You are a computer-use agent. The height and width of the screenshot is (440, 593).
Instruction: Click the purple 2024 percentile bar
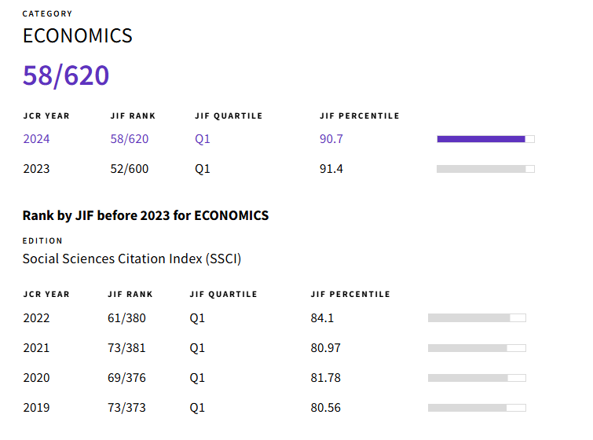tap(485, 139)
